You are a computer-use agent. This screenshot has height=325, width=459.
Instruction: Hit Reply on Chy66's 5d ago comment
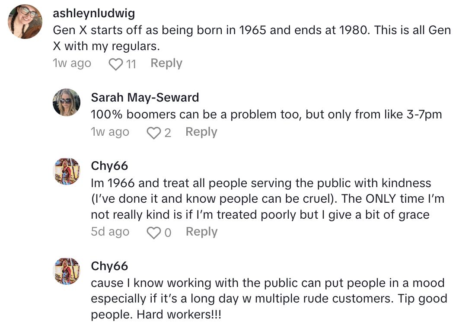[x=201, y=232]
